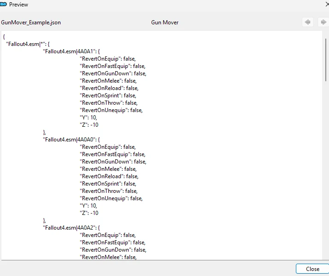Click the "Z": -10 line under 4A0A1
The height and width of the screenshot is (276, 329).
point(89,125)
